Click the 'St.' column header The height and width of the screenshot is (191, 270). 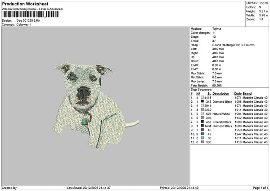click(209, 94)
